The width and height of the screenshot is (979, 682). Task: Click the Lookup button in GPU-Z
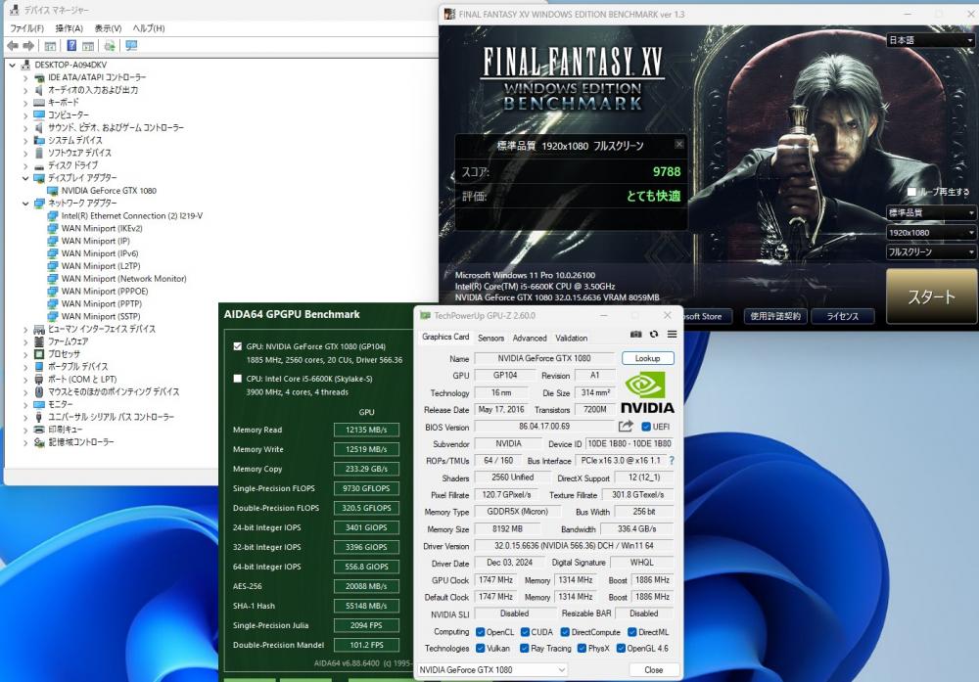(647, 358)
